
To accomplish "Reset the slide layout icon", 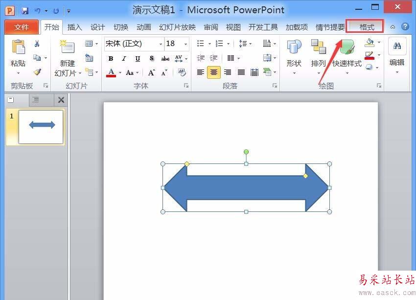I will click(x=89, y=58).
